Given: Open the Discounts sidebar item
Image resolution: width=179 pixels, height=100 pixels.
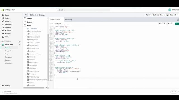Looking at the screenshot, I should coord(8,34).
